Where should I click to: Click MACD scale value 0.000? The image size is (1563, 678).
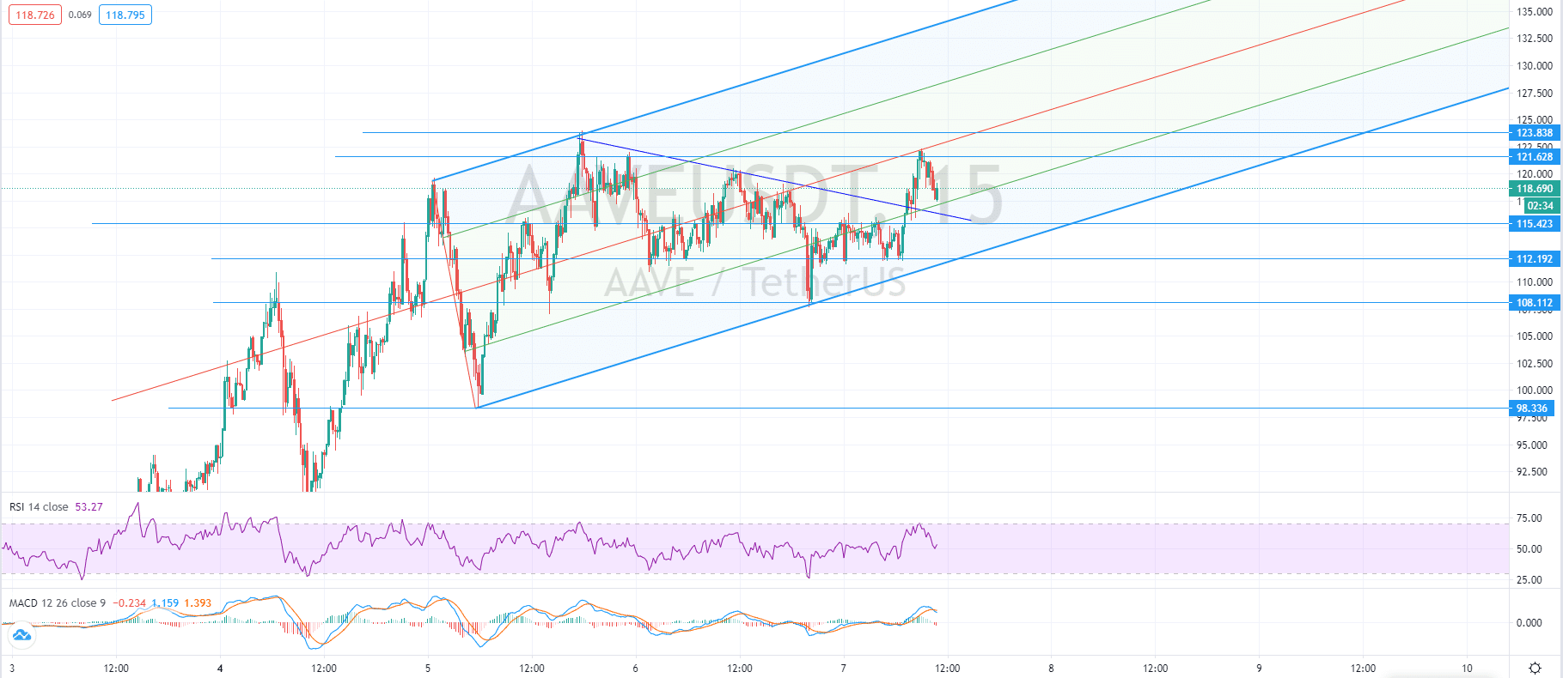click(1529, 623)
